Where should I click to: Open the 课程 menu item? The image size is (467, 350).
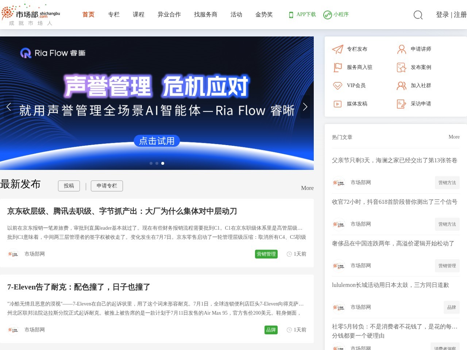pyautogui.click(x=139, y=15)
